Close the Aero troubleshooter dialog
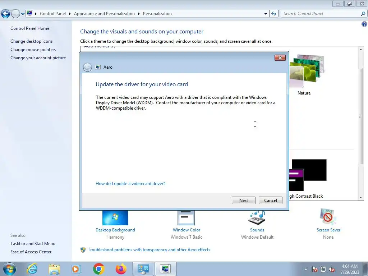 280,58
